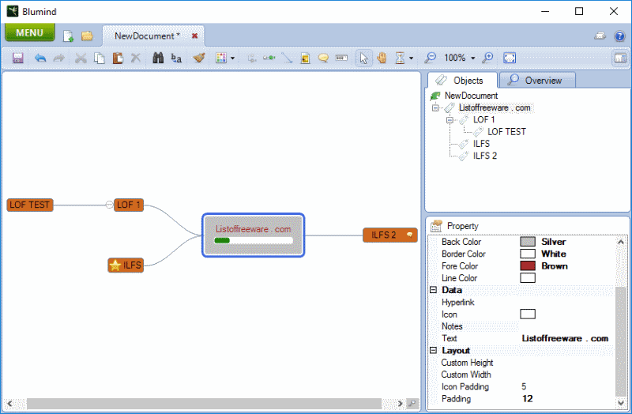The width and height of the screenshot is (632, 414).
Task: Open Find with the binoculars icon
Action: click(158, 58)
